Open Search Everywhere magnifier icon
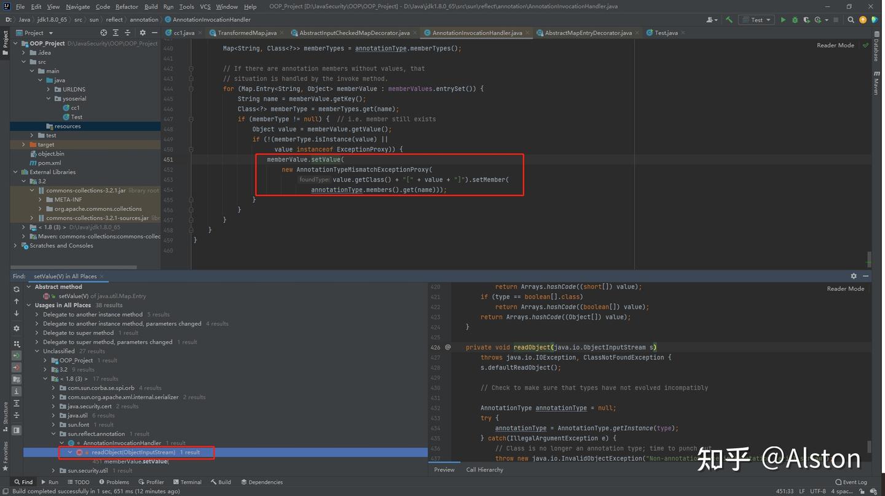Screen dimensions: 885x496 pos(851,20)
